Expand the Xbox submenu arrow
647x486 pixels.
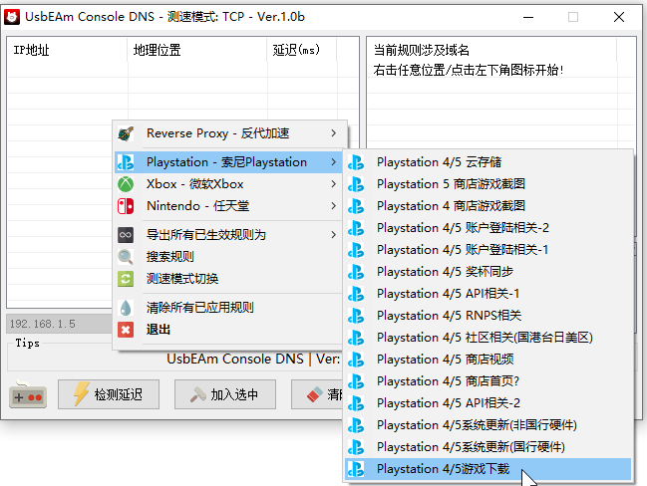(333, 184)
